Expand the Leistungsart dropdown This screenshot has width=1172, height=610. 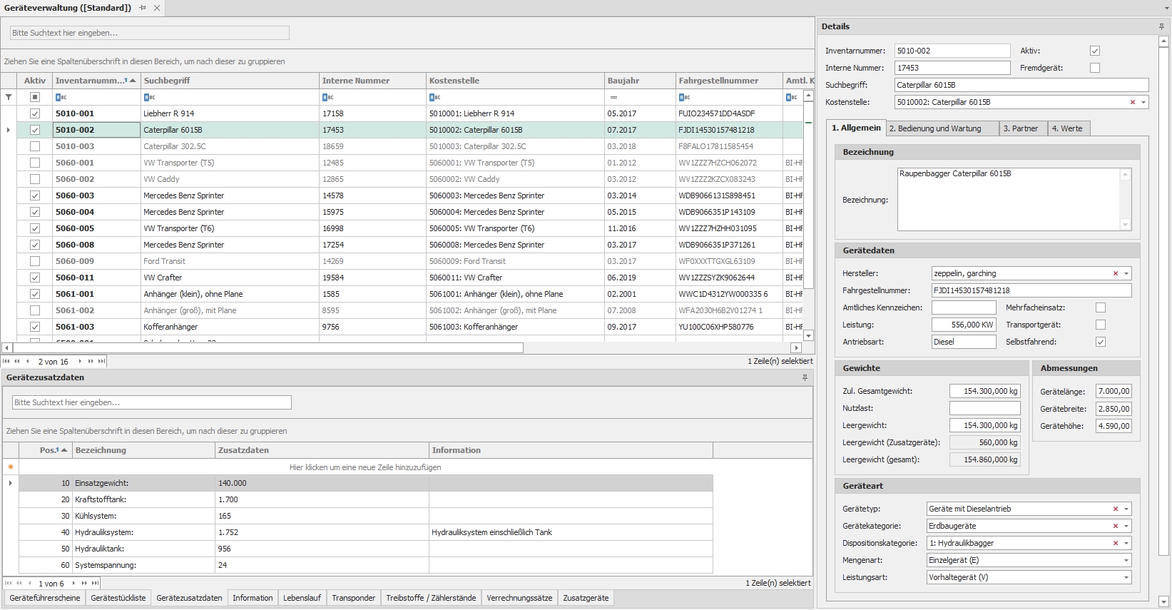pyautogui.click(x=1126, y=577)
